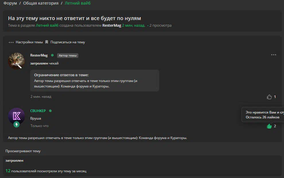Open ResterMag cat avatar
Image resolution: width=284 pixels, height=178 pixels.
pos(16,61)
